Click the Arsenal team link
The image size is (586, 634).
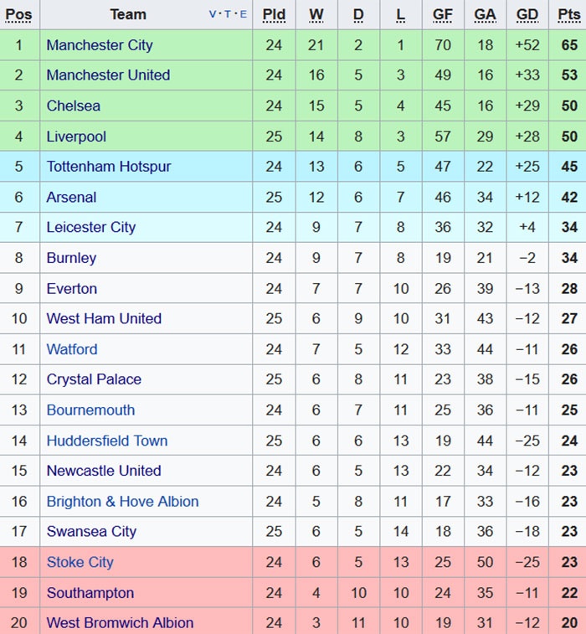coord(71,198)
